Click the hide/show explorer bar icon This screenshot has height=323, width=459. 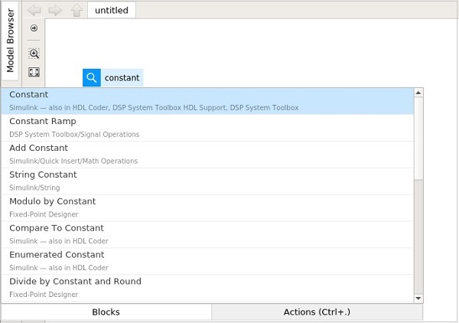click(x=34, y=28)
